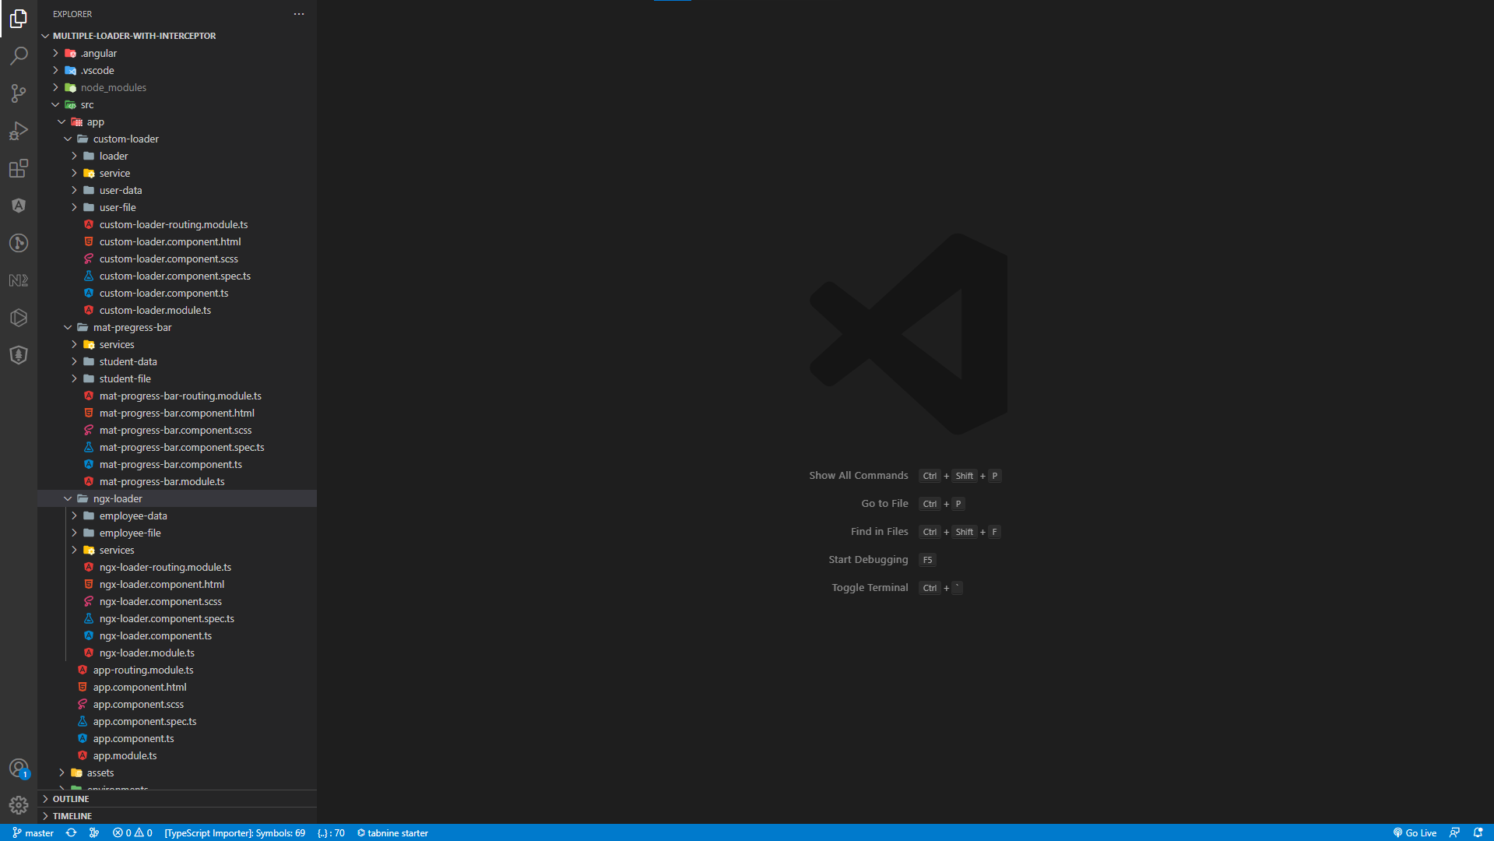
Task: Expand the user-file folder
Action: (x=178, y=207)
